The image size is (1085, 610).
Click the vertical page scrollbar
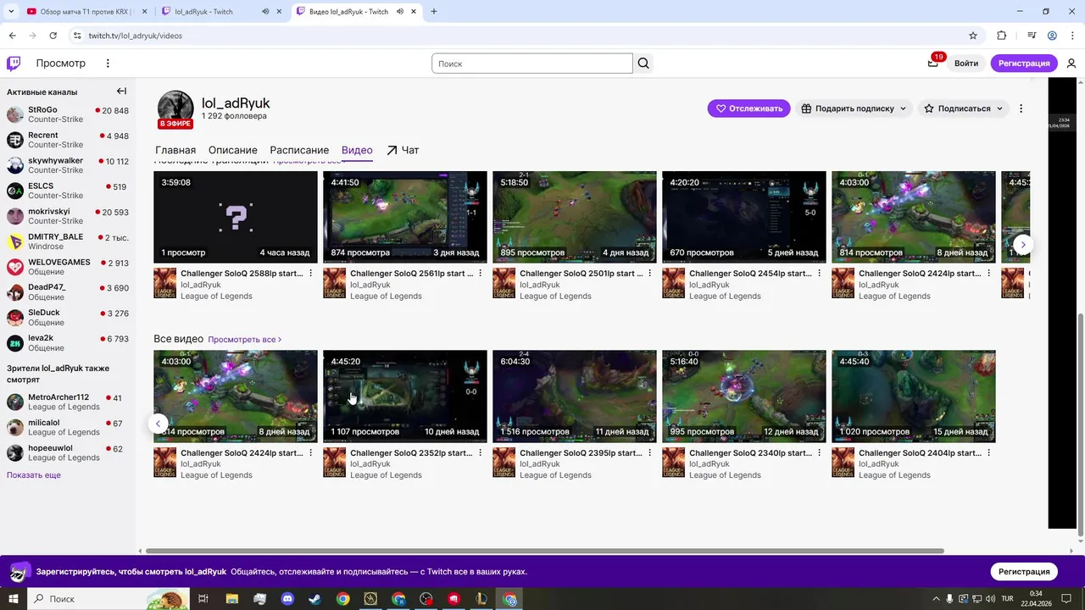pyautogui.click(x=1080, y=424)
